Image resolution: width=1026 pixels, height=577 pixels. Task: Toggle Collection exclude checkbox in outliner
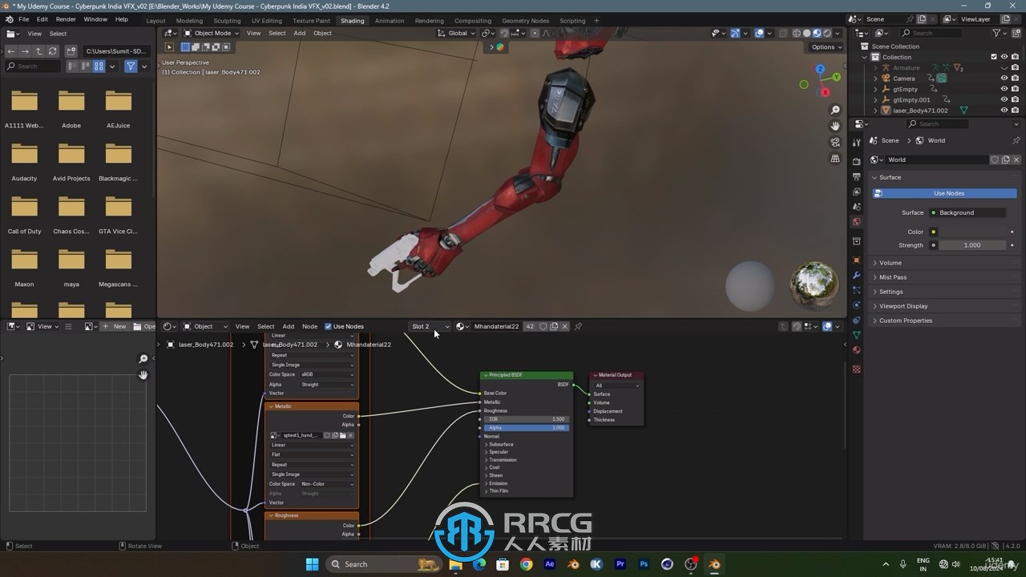[x=994, y=57]
